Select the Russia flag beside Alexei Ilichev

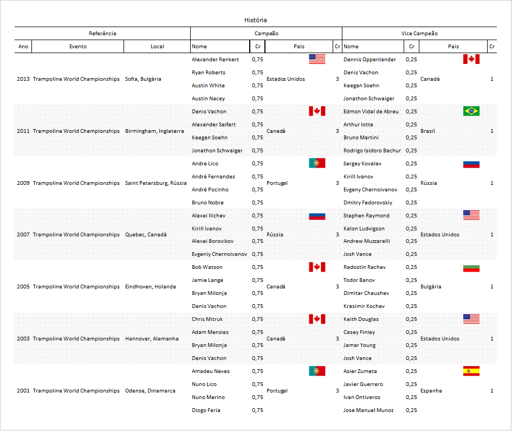point(317,216)
